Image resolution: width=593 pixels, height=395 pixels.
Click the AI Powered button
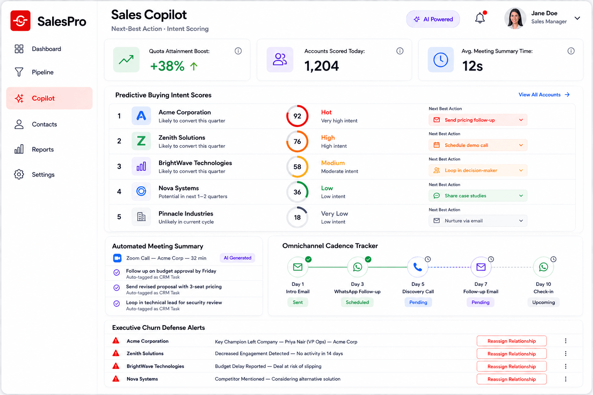(x=433, y=19)
